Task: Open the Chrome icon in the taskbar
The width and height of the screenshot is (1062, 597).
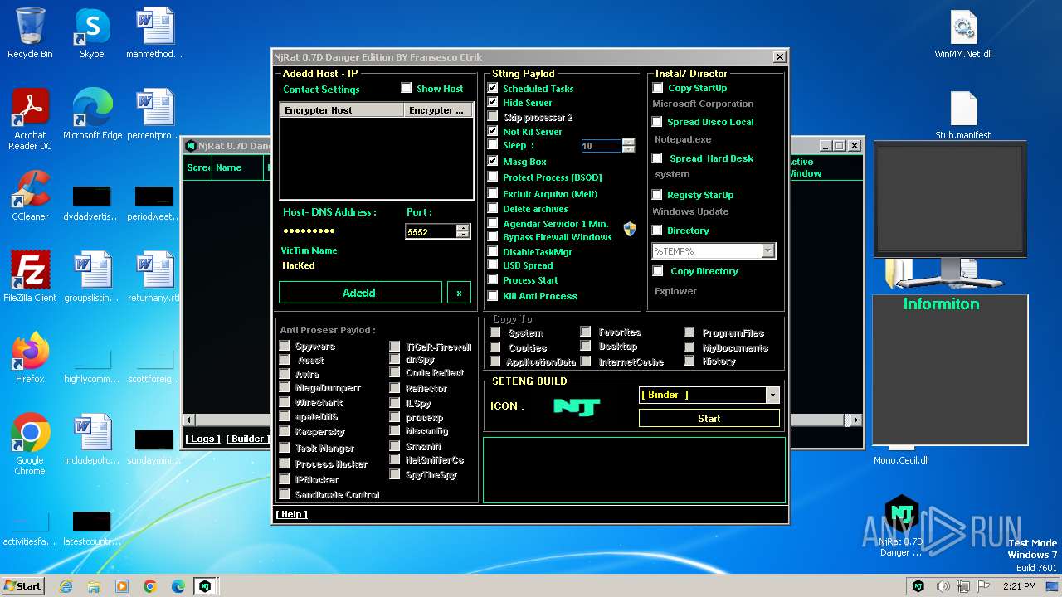Action: [150, 586]
